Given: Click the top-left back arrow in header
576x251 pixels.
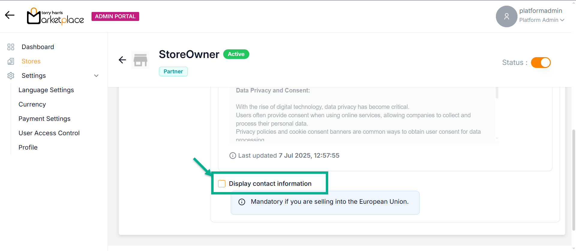Looking at the screenshot, I should tap(10, 15).
